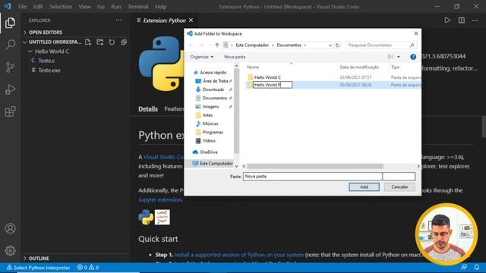Screen dimensions: 486x273
Task: Click the search magnifier in Pesquisar Documentos
Action: pos(412,45)
